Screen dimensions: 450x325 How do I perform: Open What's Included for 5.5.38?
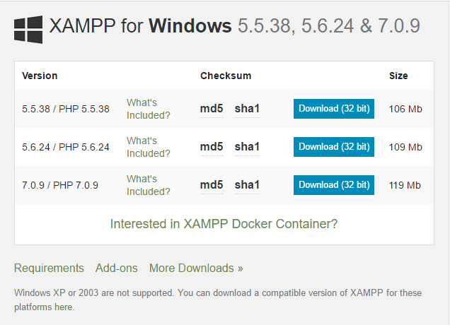click(x=148, y=109)
